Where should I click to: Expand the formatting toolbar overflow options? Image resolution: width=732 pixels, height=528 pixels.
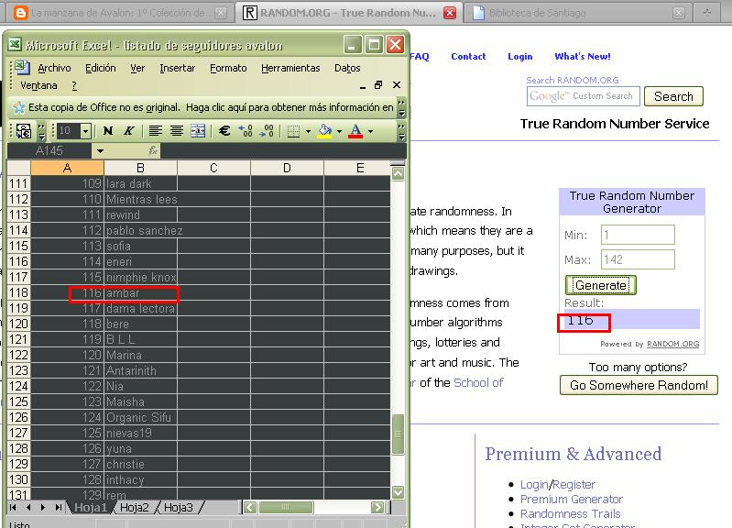click(x=401, y=131)
